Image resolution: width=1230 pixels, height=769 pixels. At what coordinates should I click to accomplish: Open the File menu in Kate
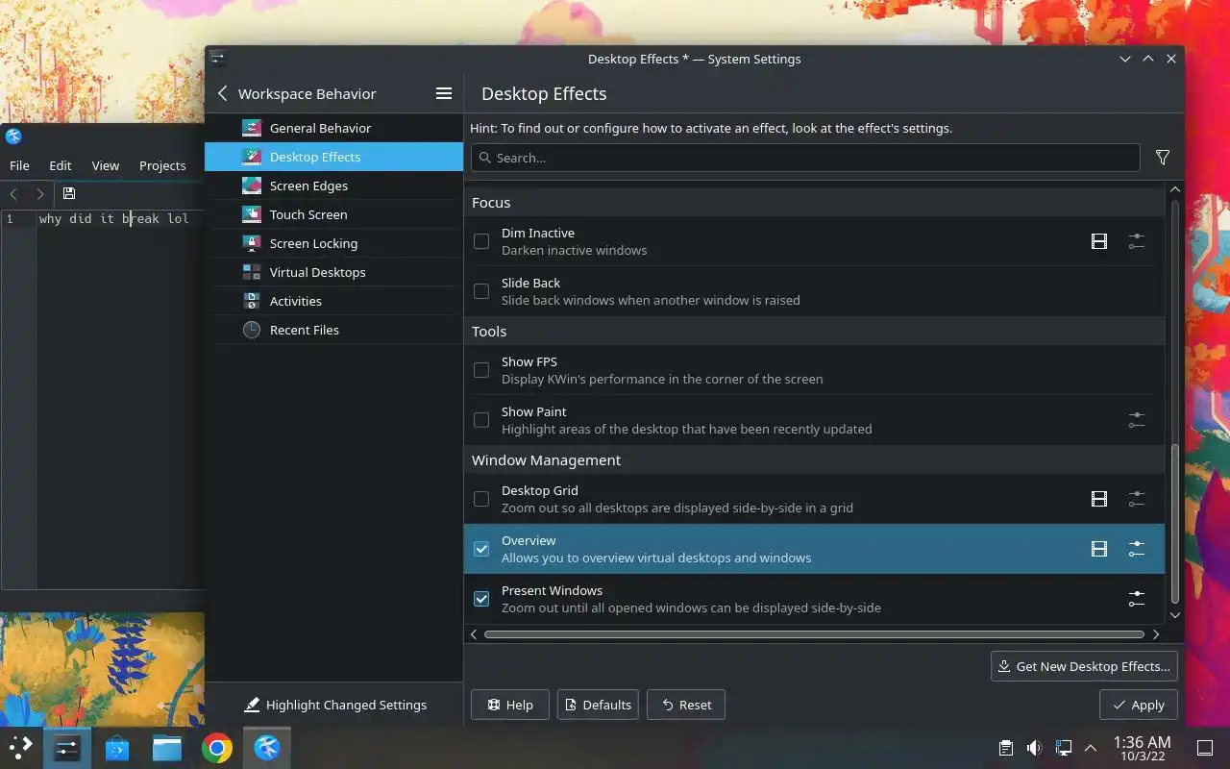click(x=19, y=165)
